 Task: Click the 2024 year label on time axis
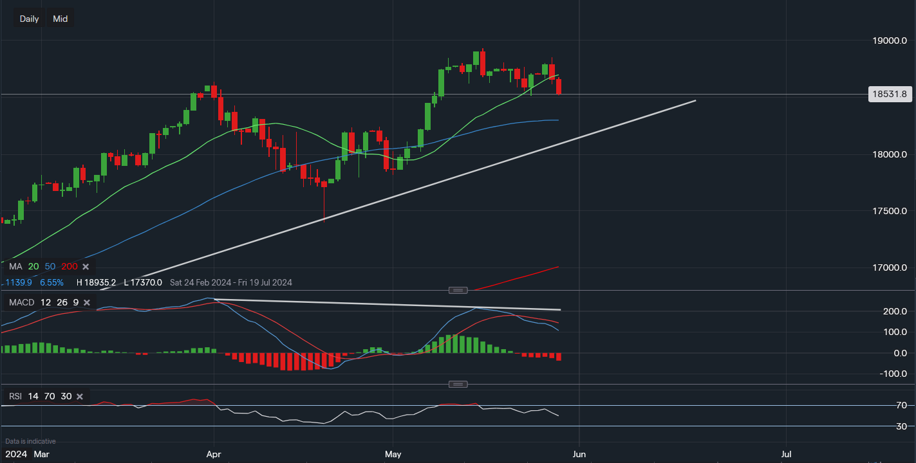15,454
